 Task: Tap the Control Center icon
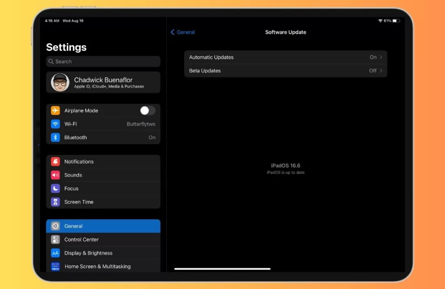click(x=55, y=240)
